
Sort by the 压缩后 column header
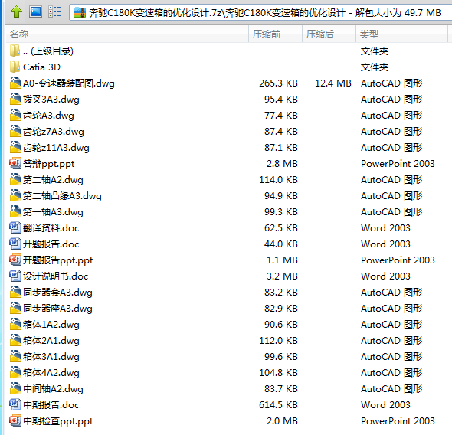pyautogui.click(x=329, y=34)
